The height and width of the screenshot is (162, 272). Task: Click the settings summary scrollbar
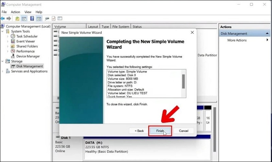(184, 82)
